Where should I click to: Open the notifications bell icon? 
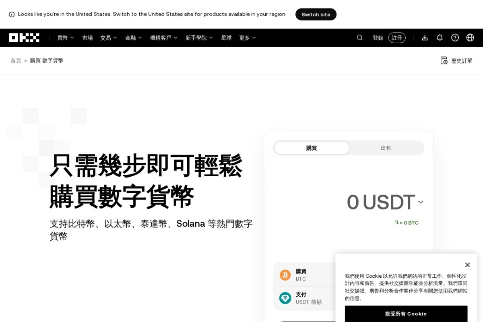(x=440, y=37)
